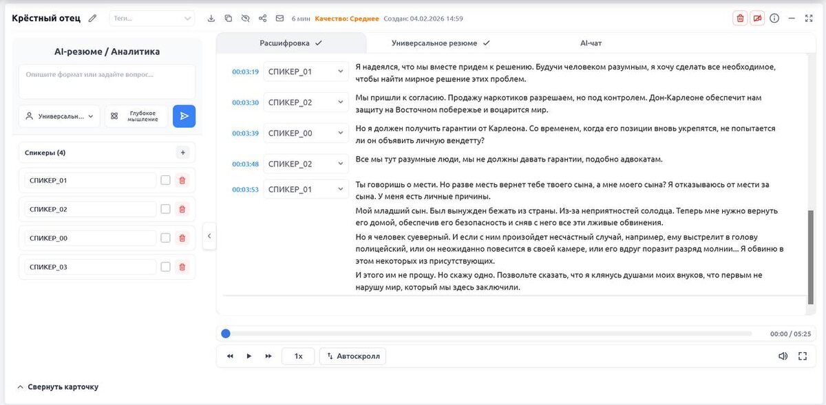Jump to timestamp 00:03:48

[x=245, y=164]
